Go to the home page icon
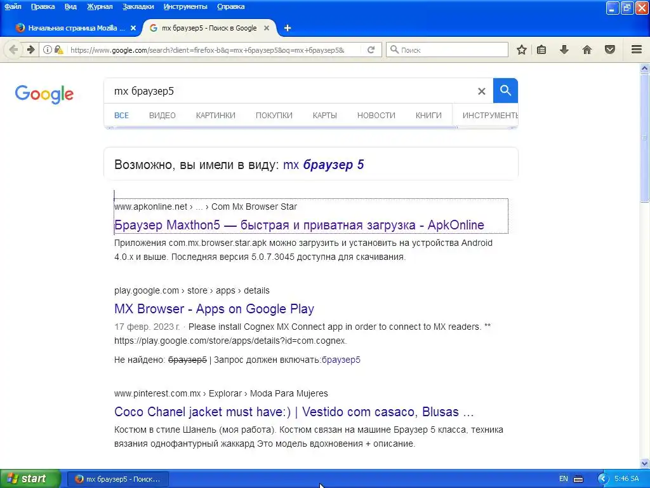 point(587,50)
